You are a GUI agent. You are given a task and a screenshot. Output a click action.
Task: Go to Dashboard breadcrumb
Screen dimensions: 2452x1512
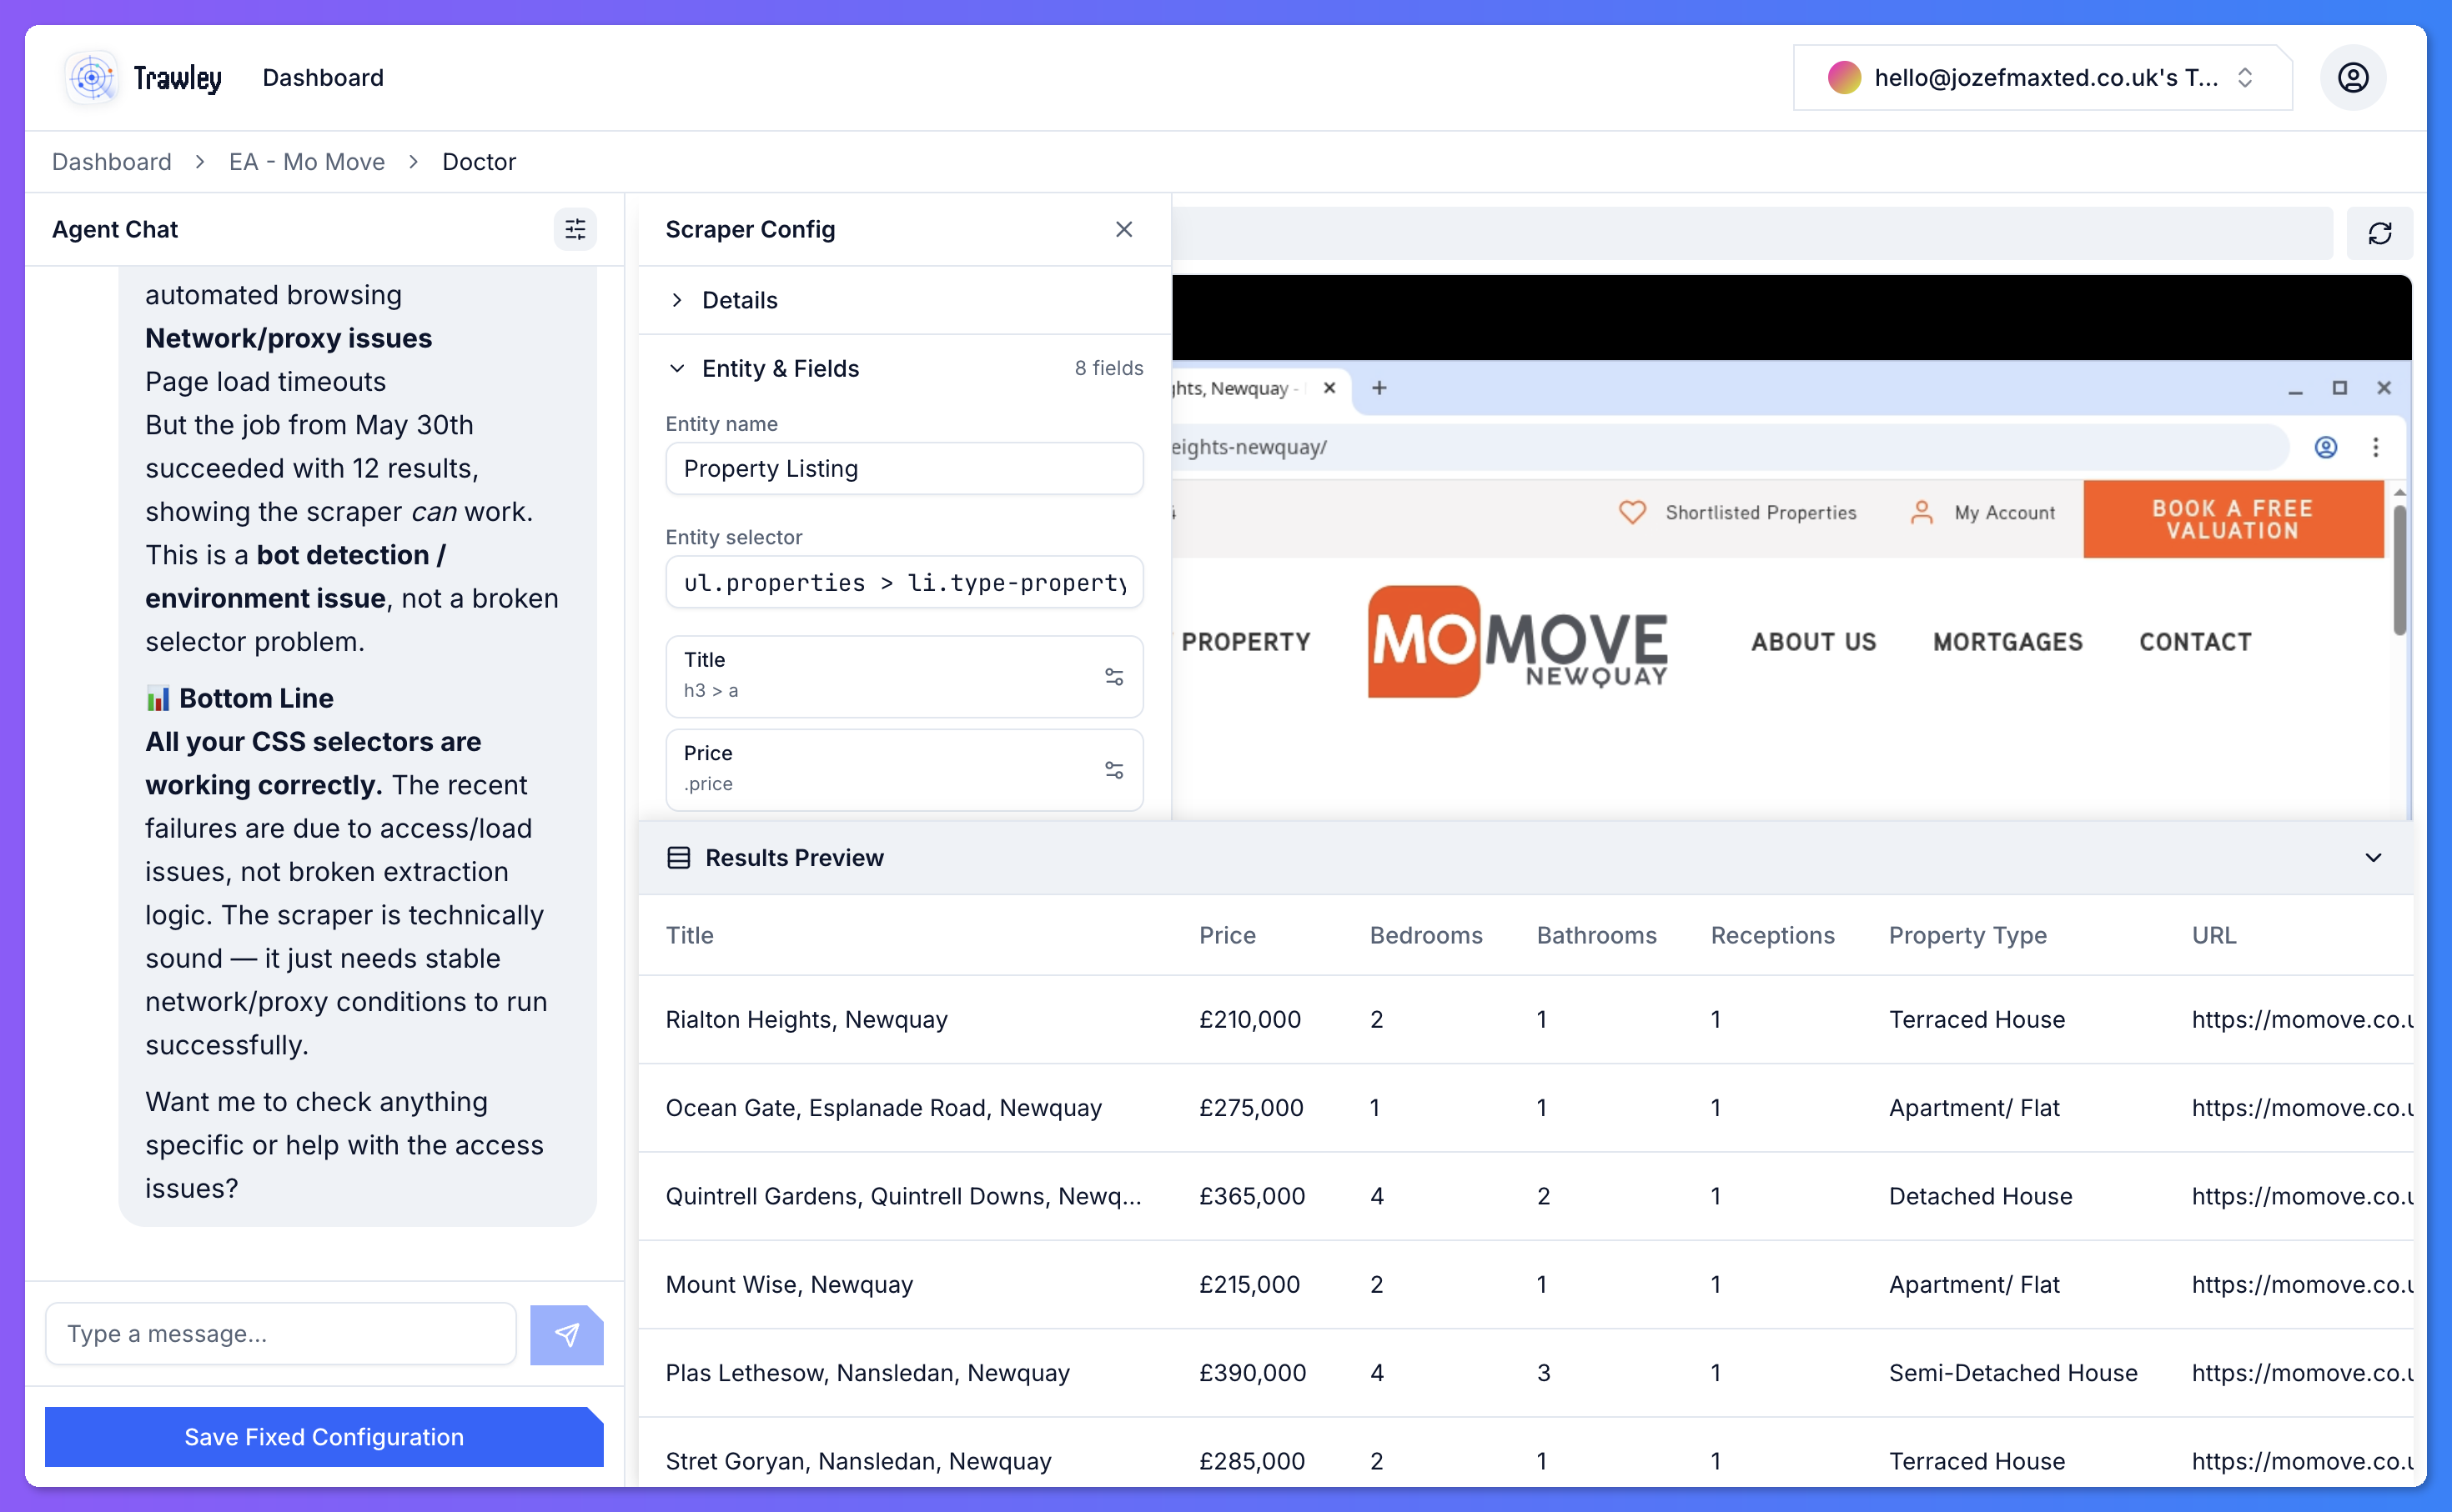[112, 162]
